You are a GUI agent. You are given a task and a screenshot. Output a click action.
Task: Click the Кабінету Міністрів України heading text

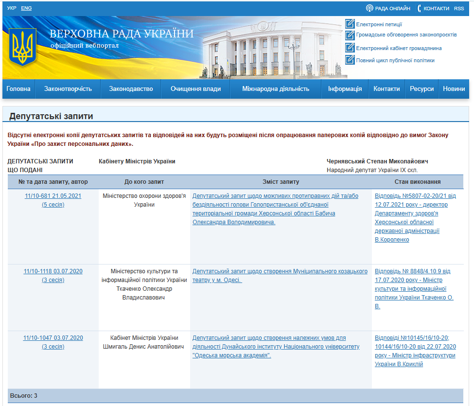point(137,161)
